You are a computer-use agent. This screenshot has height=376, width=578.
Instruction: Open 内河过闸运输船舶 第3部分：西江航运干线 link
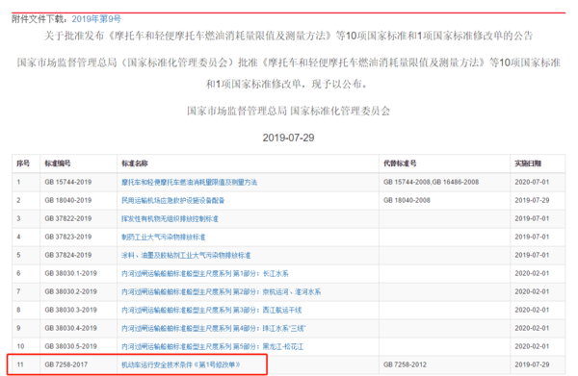[x=212, y=311]
